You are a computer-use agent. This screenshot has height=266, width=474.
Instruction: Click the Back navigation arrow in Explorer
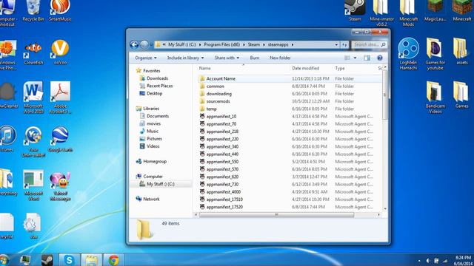(x=134, y=44)
